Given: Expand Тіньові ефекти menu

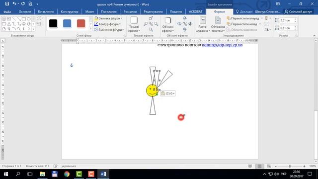Looking at the screenshot, I should click(134, 24).
